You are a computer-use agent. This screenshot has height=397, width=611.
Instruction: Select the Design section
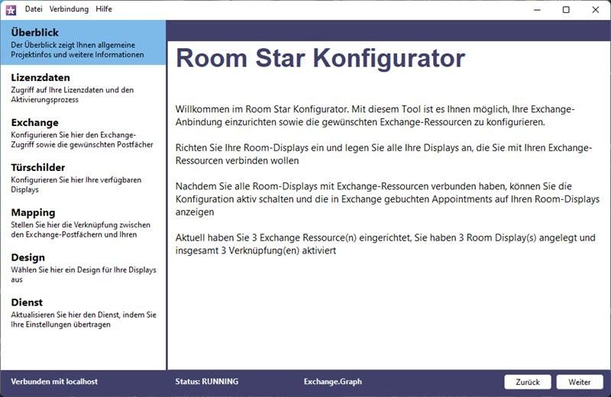click(83, 268)
